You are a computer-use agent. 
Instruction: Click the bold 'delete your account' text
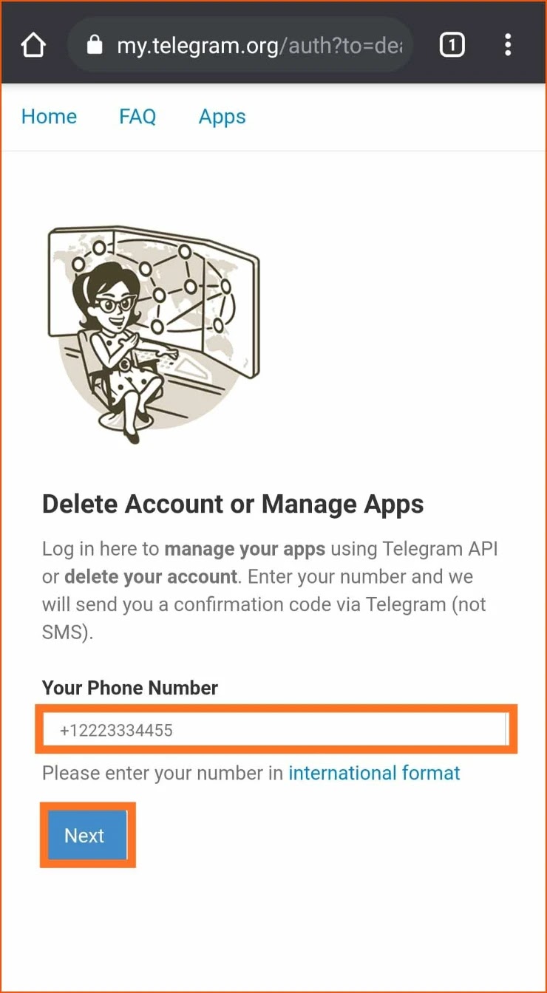click(x=151, y=576)
